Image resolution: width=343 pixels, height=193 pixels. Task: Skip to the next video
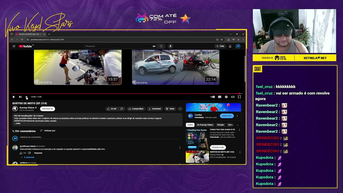pyautogui.click(x=20, y=97)
